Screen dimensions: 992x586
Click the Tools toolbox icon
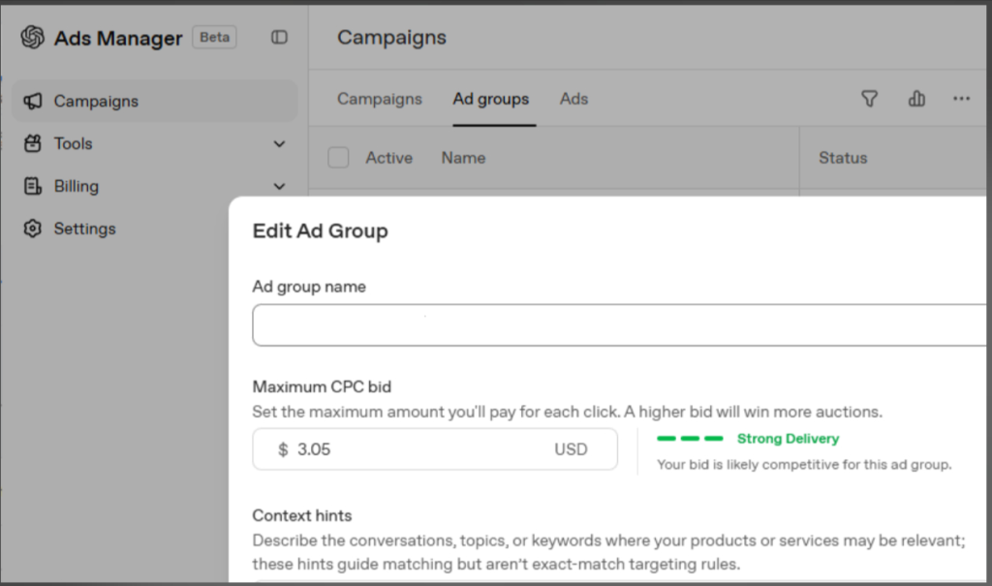[33, 143]
